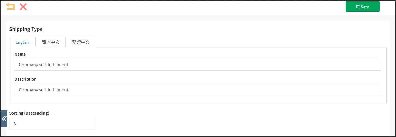Viewport: 396px width, 137px height.
Task: Select the Sorting (Descending) number field
Action: [x=52, y=124]
